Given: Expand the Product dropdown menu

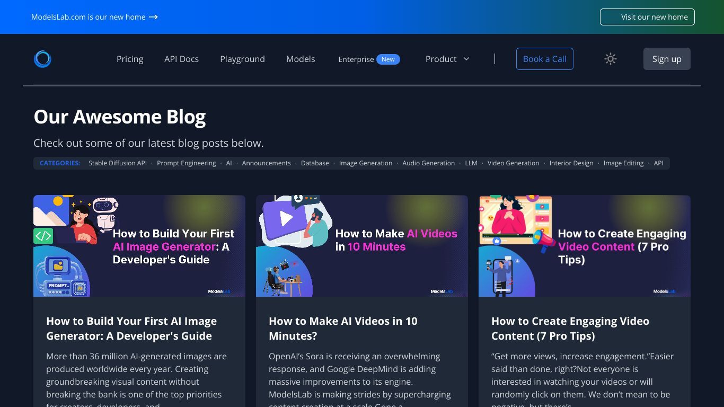Looking at the screenshot, I should coord(447,59).
